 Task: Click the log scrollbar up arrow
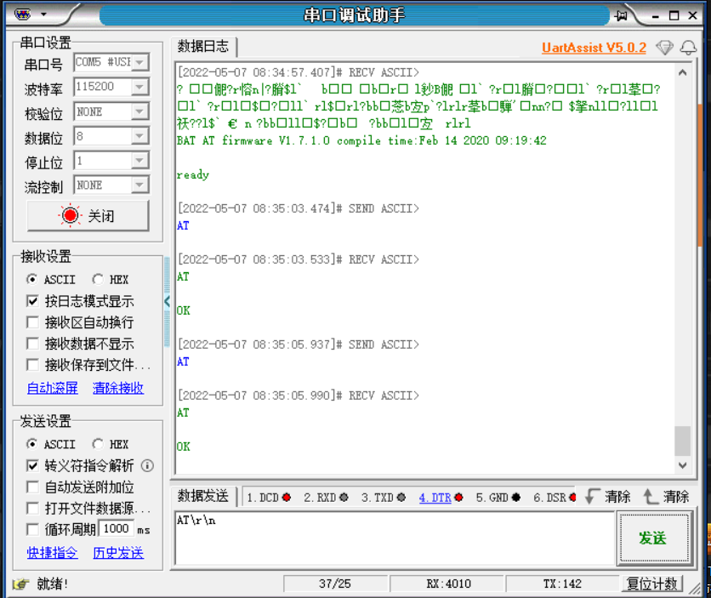point(682,72)
